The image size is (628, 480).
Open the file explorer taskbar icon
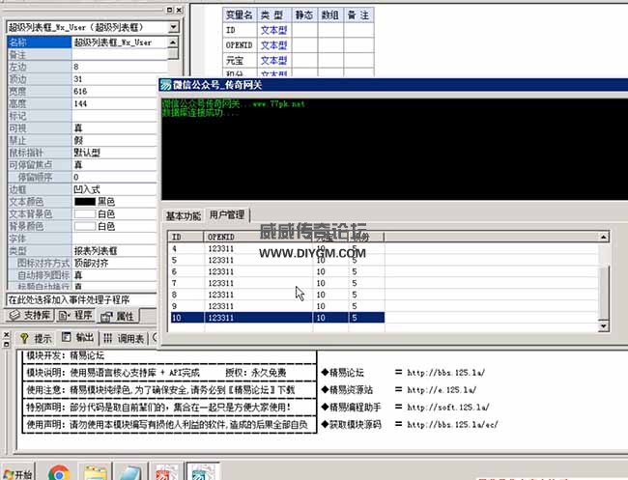[x=96, y=472]
